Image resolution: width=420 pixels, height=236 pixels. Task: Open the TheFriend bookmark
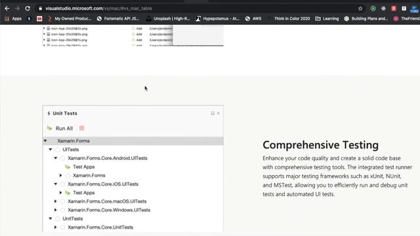pyautogui.click(x=406, y=19)
